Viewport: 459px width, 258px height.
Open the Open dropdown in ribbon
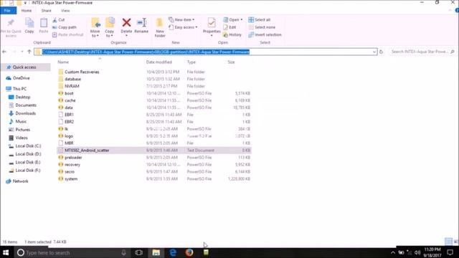(x=232, y=19)
